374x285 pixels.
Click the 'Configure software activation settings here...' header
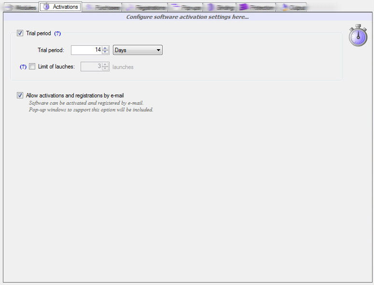click(x=187, y=17)
